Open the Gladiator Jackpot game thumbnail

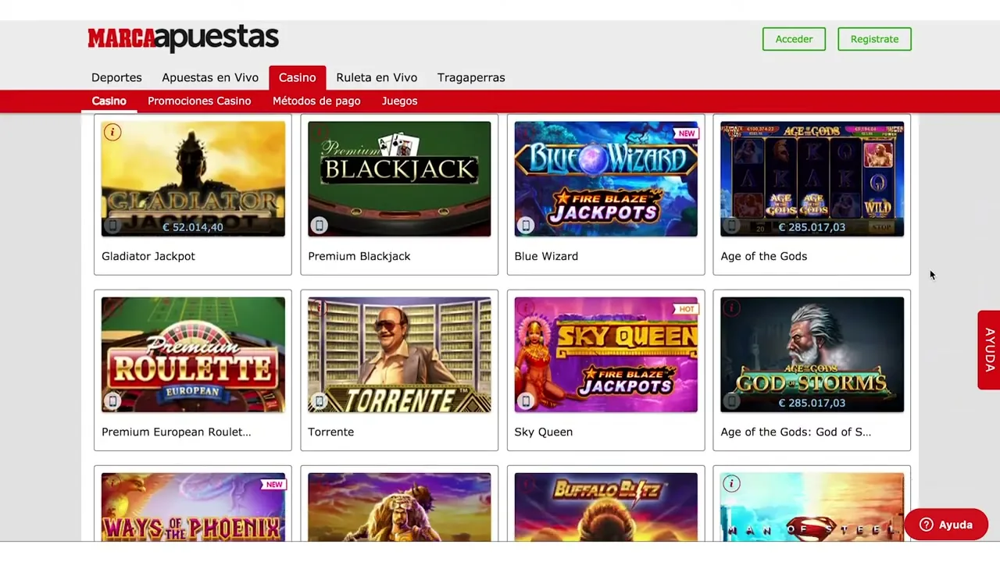[x=193, y=179]
